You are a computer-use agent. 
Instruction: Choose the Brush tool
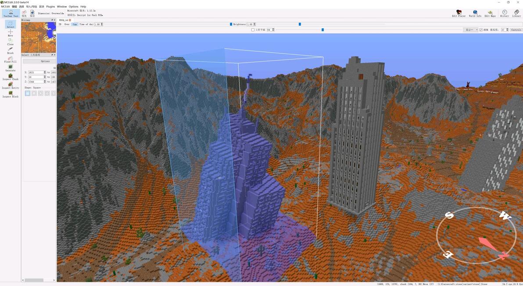point(11,51)
